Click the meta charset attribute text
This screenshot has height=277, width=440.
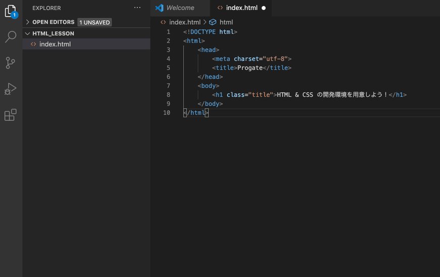coord(246,59)
